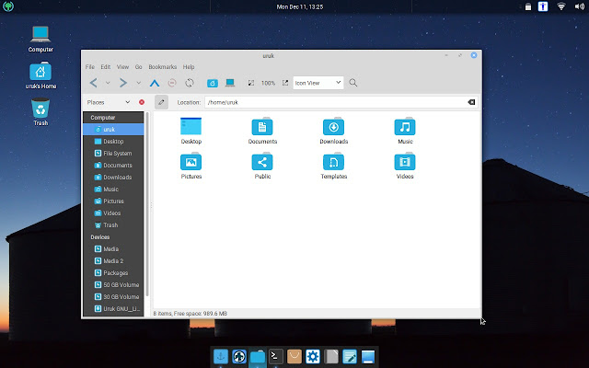
Task: Open the forward history dropdown arrow
Action: 138,83
